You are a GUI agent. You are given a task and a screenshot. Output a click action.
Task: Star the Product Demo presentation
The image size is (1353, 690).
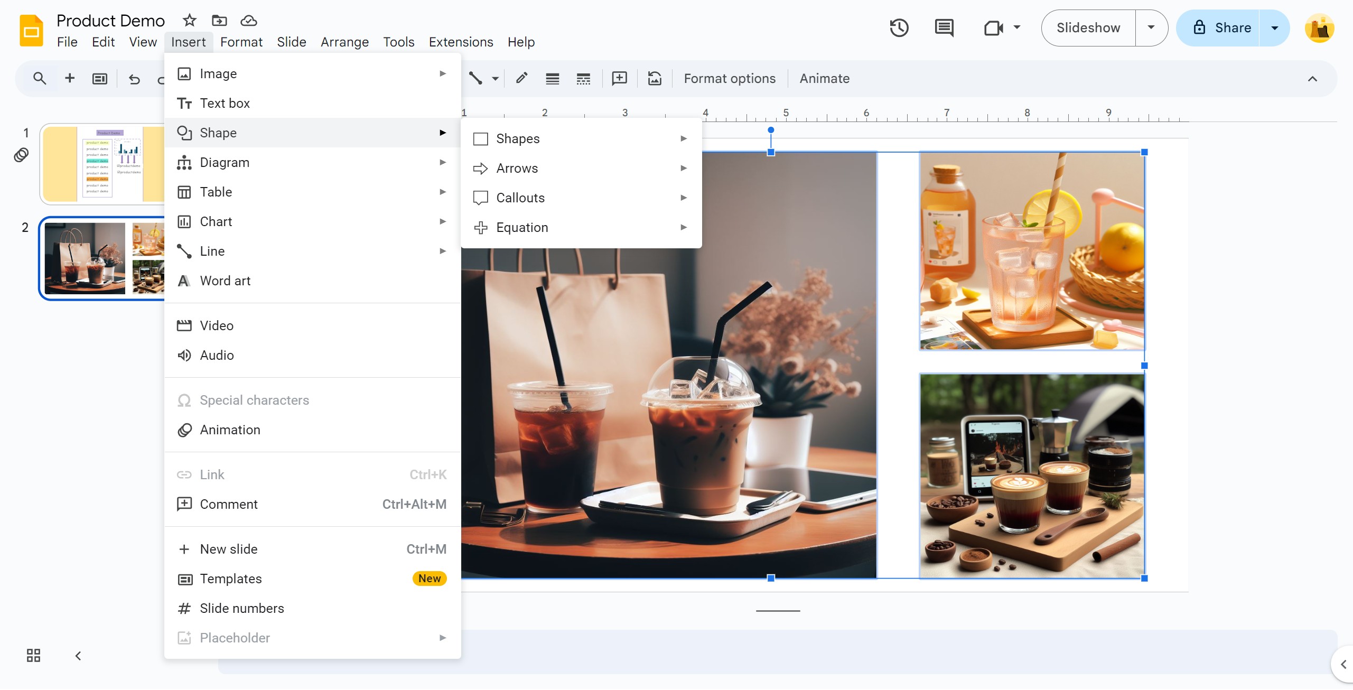189,21
